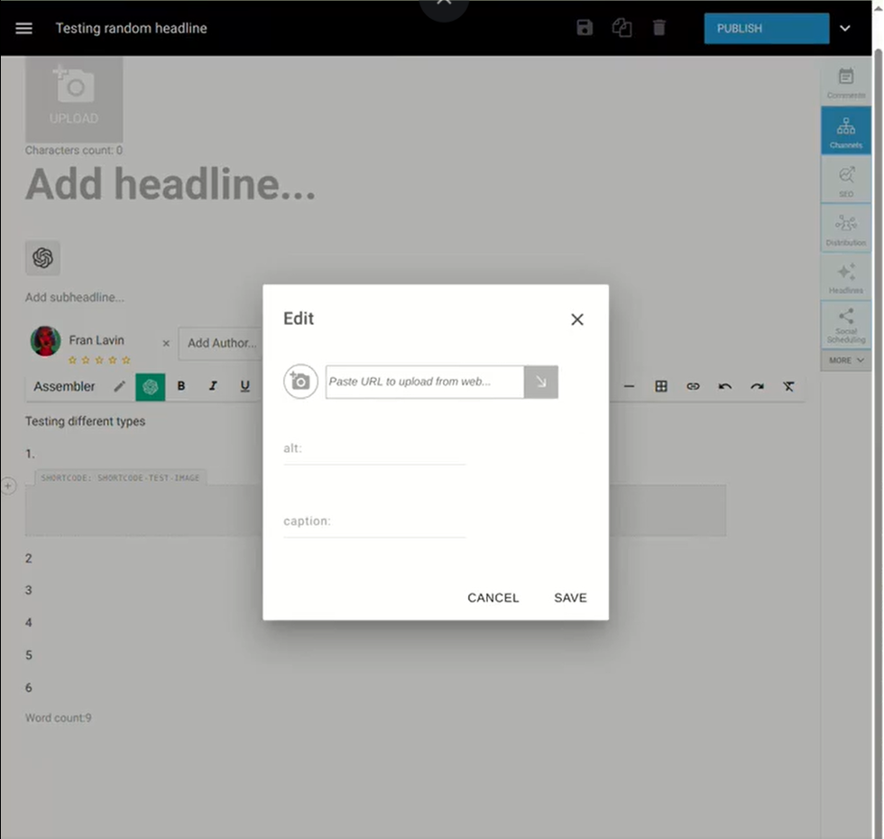Click the trash delete icon

pyautogui.click(x=659, y=28)
